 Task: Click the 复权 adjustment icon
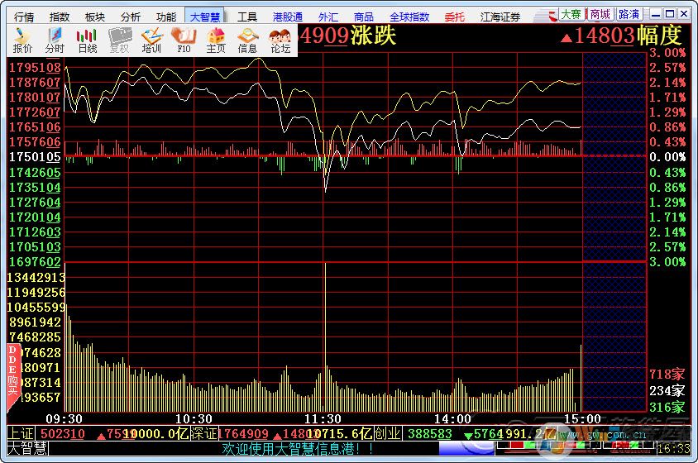point(119,40)
